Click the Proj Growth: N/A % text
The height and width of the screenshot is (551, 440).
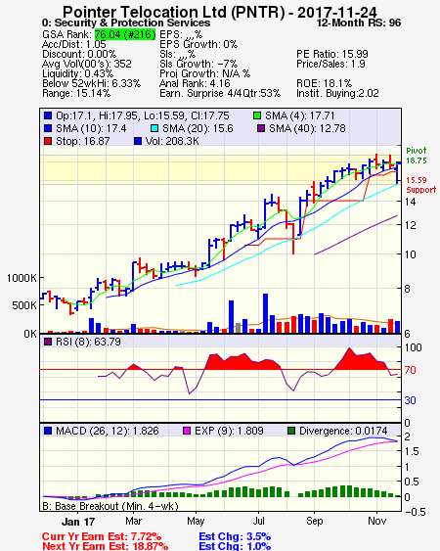[204, 73]
